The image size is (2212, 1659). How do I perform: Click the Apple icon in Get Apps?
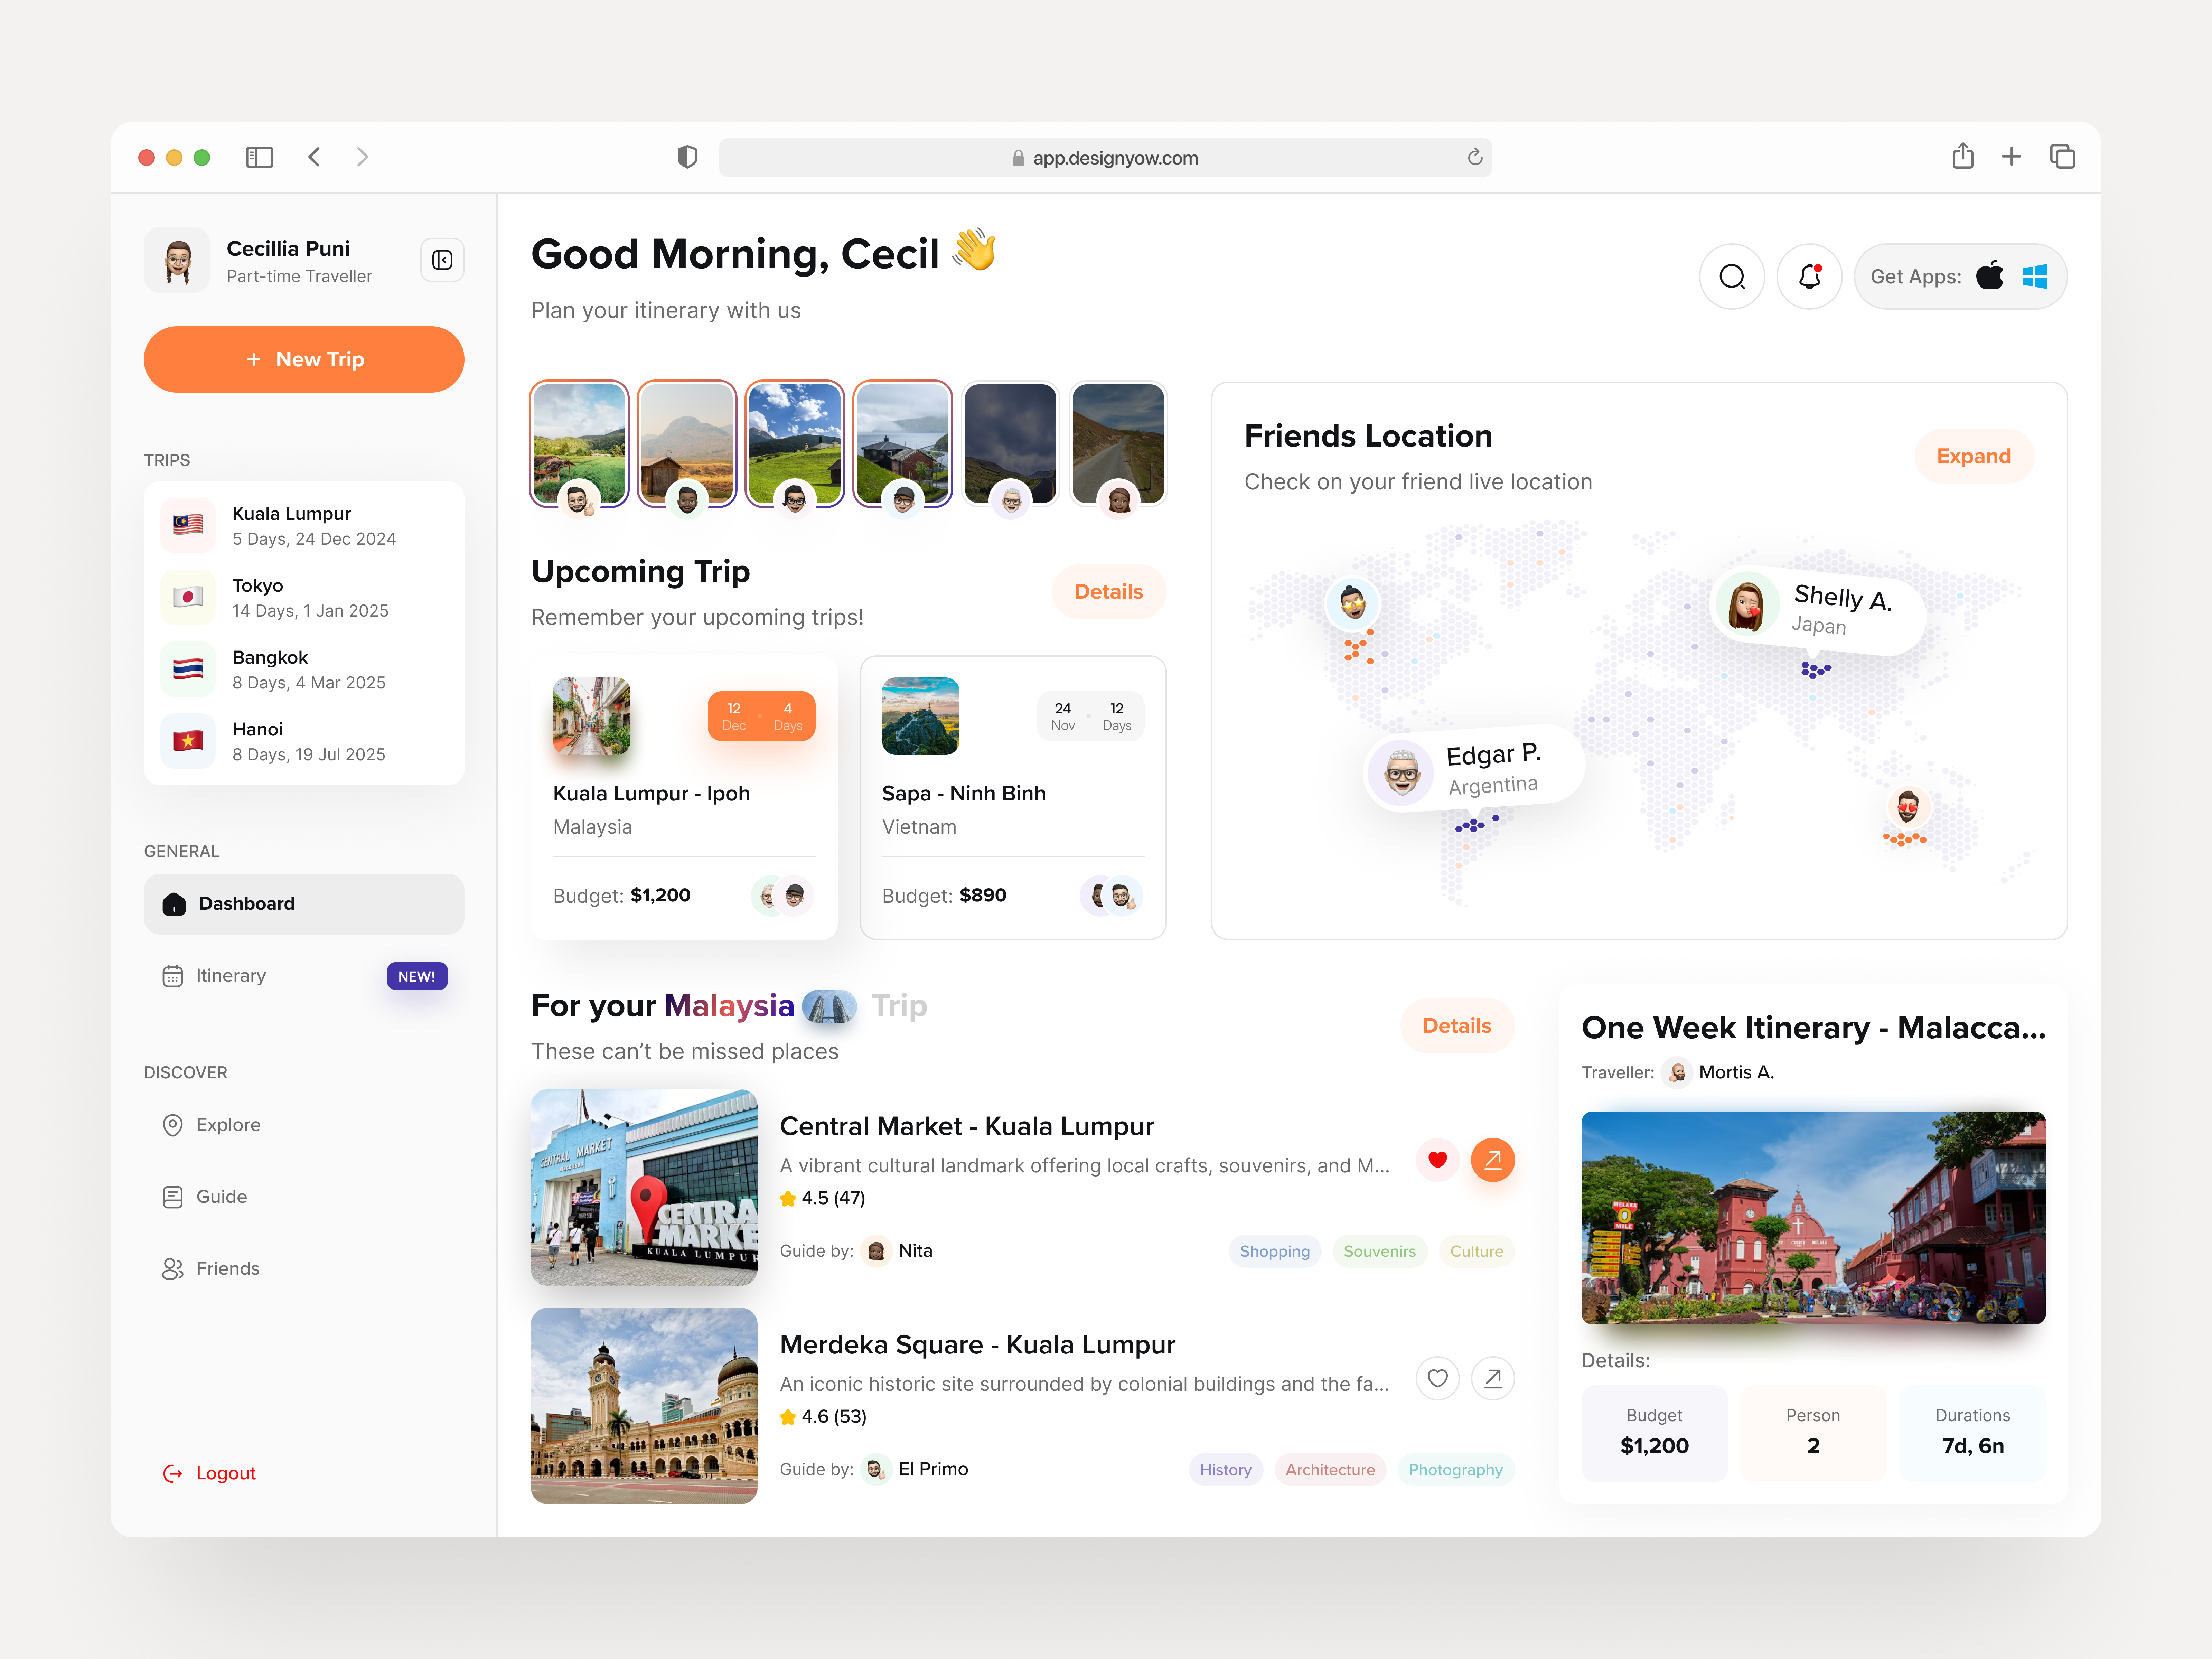[x=1990, y=277]
